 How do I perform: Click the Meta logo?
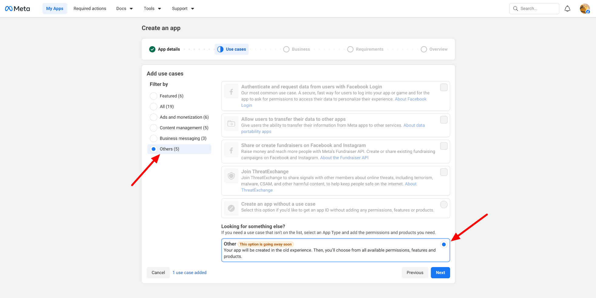pyautogui.click(x=17, y=8)
